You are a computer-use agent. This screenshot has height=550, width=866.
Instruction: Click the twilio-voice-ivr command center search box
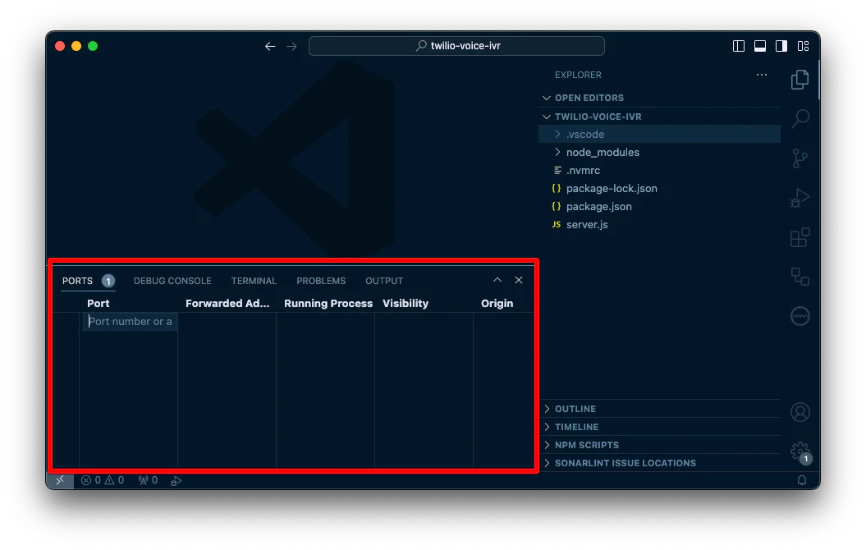(456, 46)
